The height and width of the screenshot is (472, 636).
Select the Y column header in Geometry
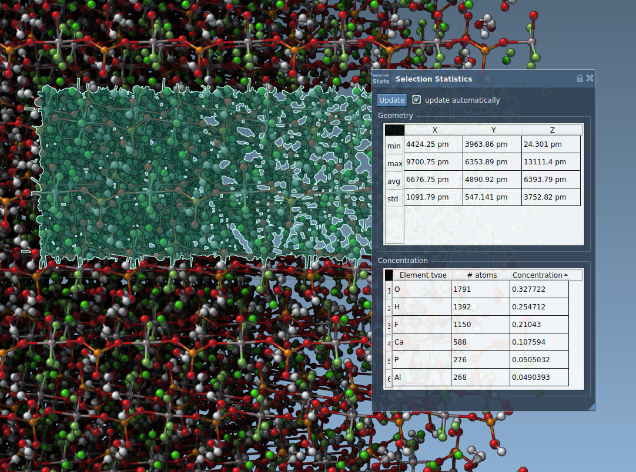493,130
